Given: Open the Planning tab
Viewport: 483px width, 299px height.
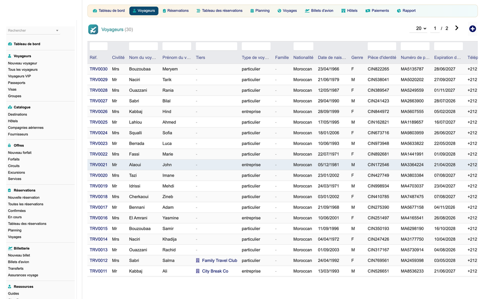Looking at the screenshot, I should pyautogui.click(x=260, y=11).
